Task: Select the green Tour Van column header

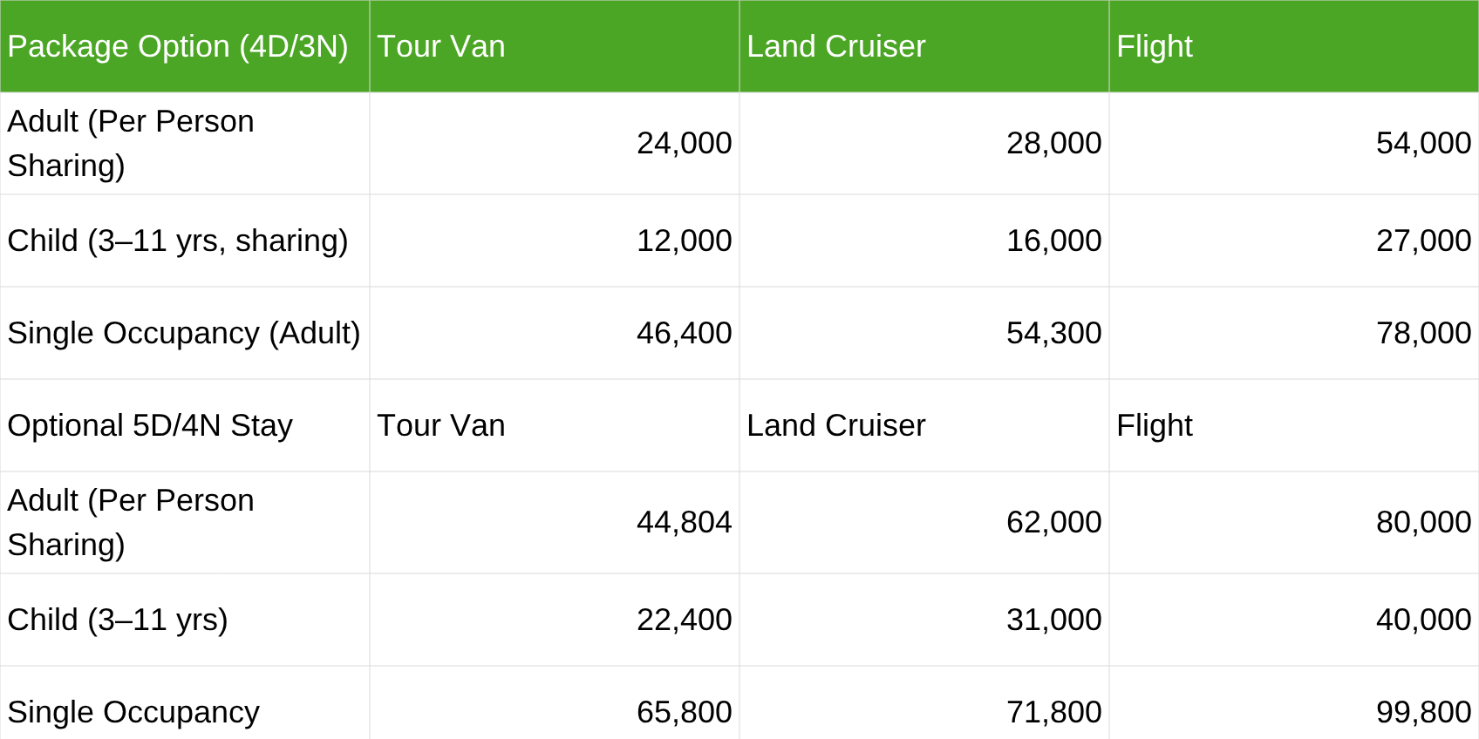Action: click(x=441, y=46)
